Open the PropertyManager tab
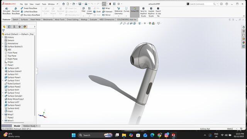Viewport: 247px width, 139px height. [x=9, y=27]
